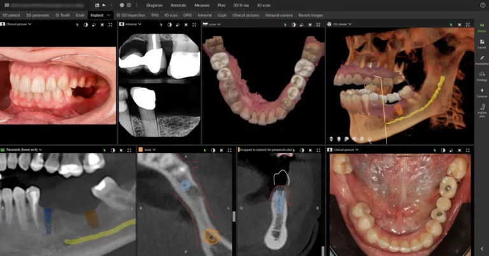
Task: Open the Panoramic (lower arch) dropdown
Action: click(x=40, y=150)
